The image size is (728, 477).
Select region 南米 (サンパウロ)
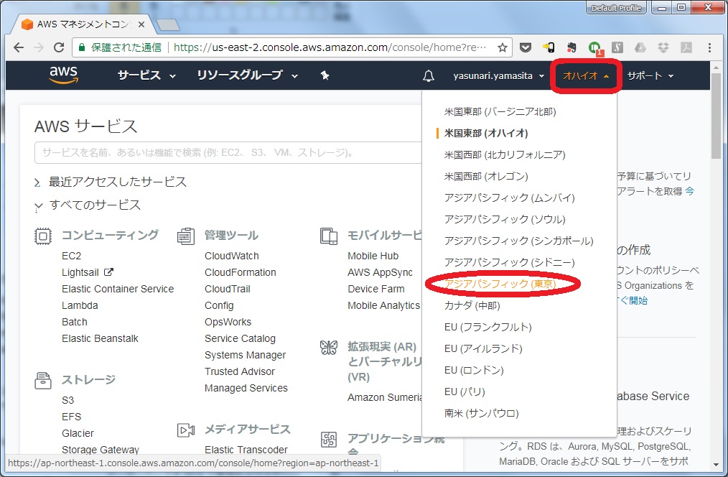(482, 413)
